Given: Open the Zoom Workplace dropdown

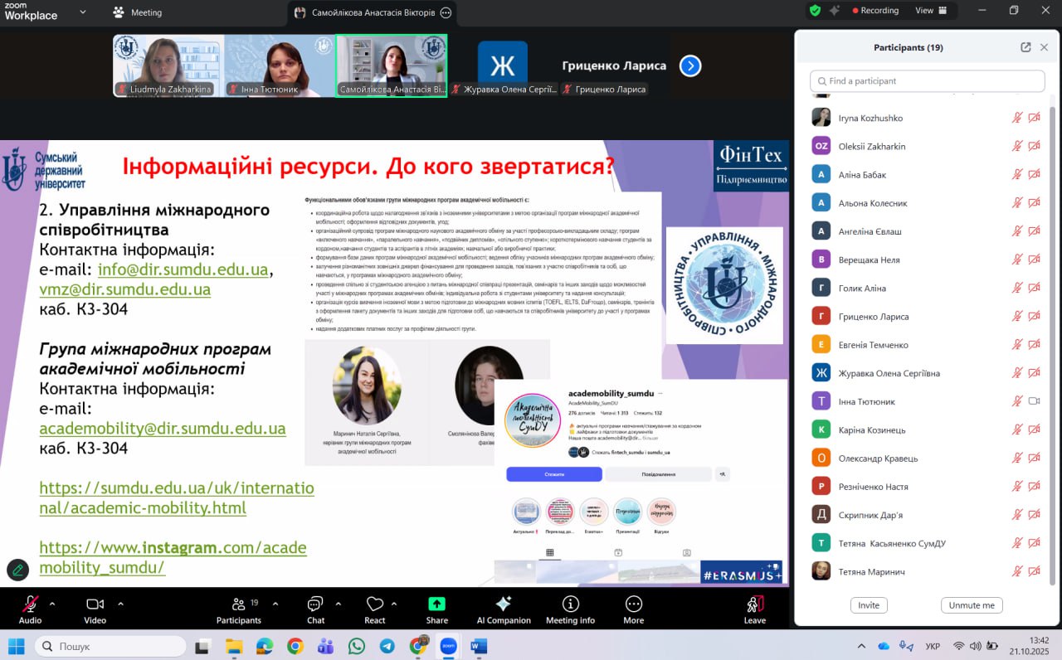Looking at the screenshot, I should 82,12.
